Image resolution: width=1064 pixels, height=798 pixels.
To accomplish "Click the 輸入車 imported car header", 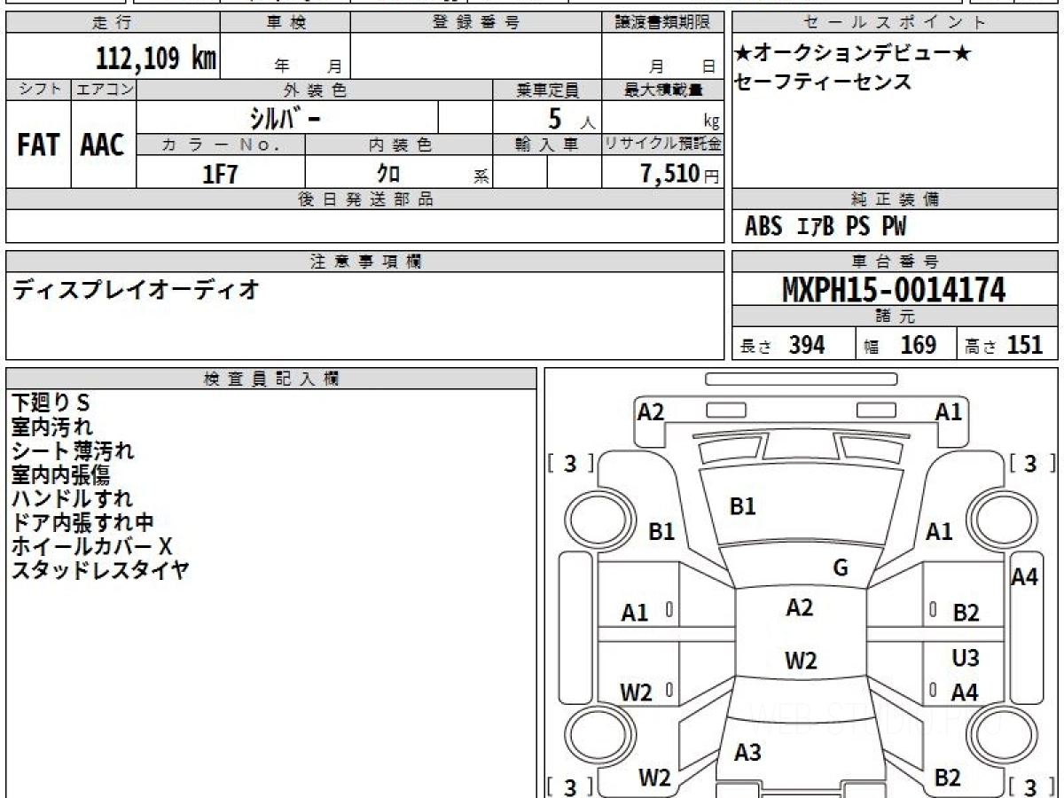I will [x=547, y=145].
